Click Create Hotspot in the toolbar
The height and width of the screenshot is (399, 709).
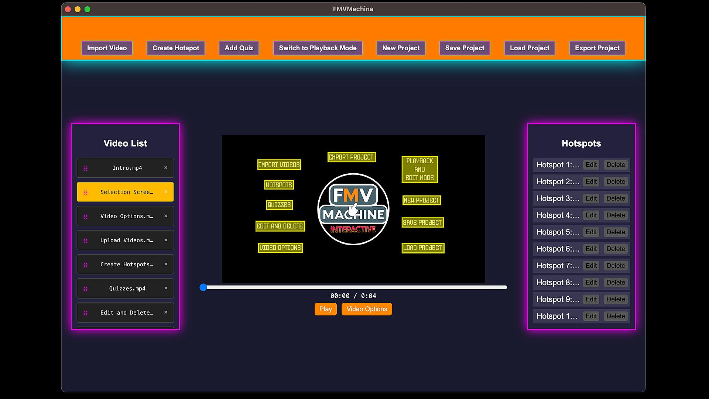tap(176, 48)
